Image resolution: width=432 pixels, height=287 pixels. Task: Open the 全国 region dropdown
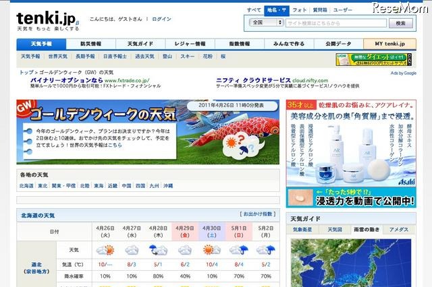pyautogui.click(x=266, y=22)
